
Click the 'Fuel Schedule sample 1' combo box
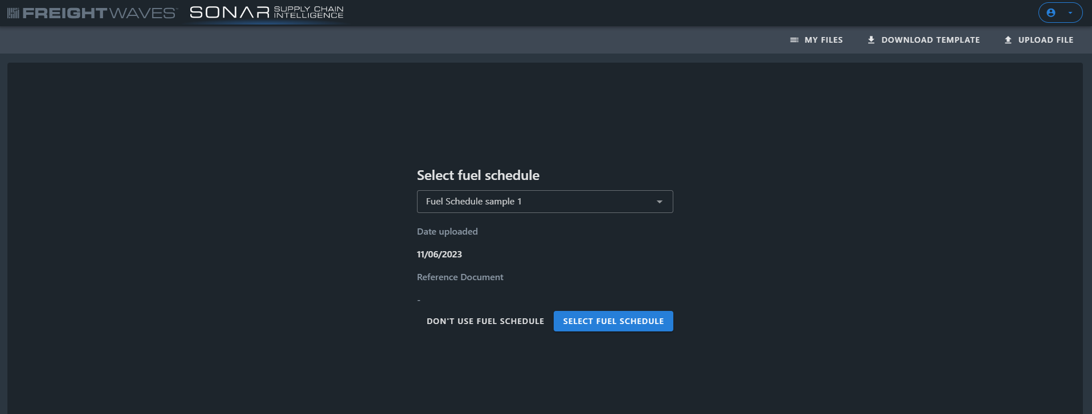point(535,202)
